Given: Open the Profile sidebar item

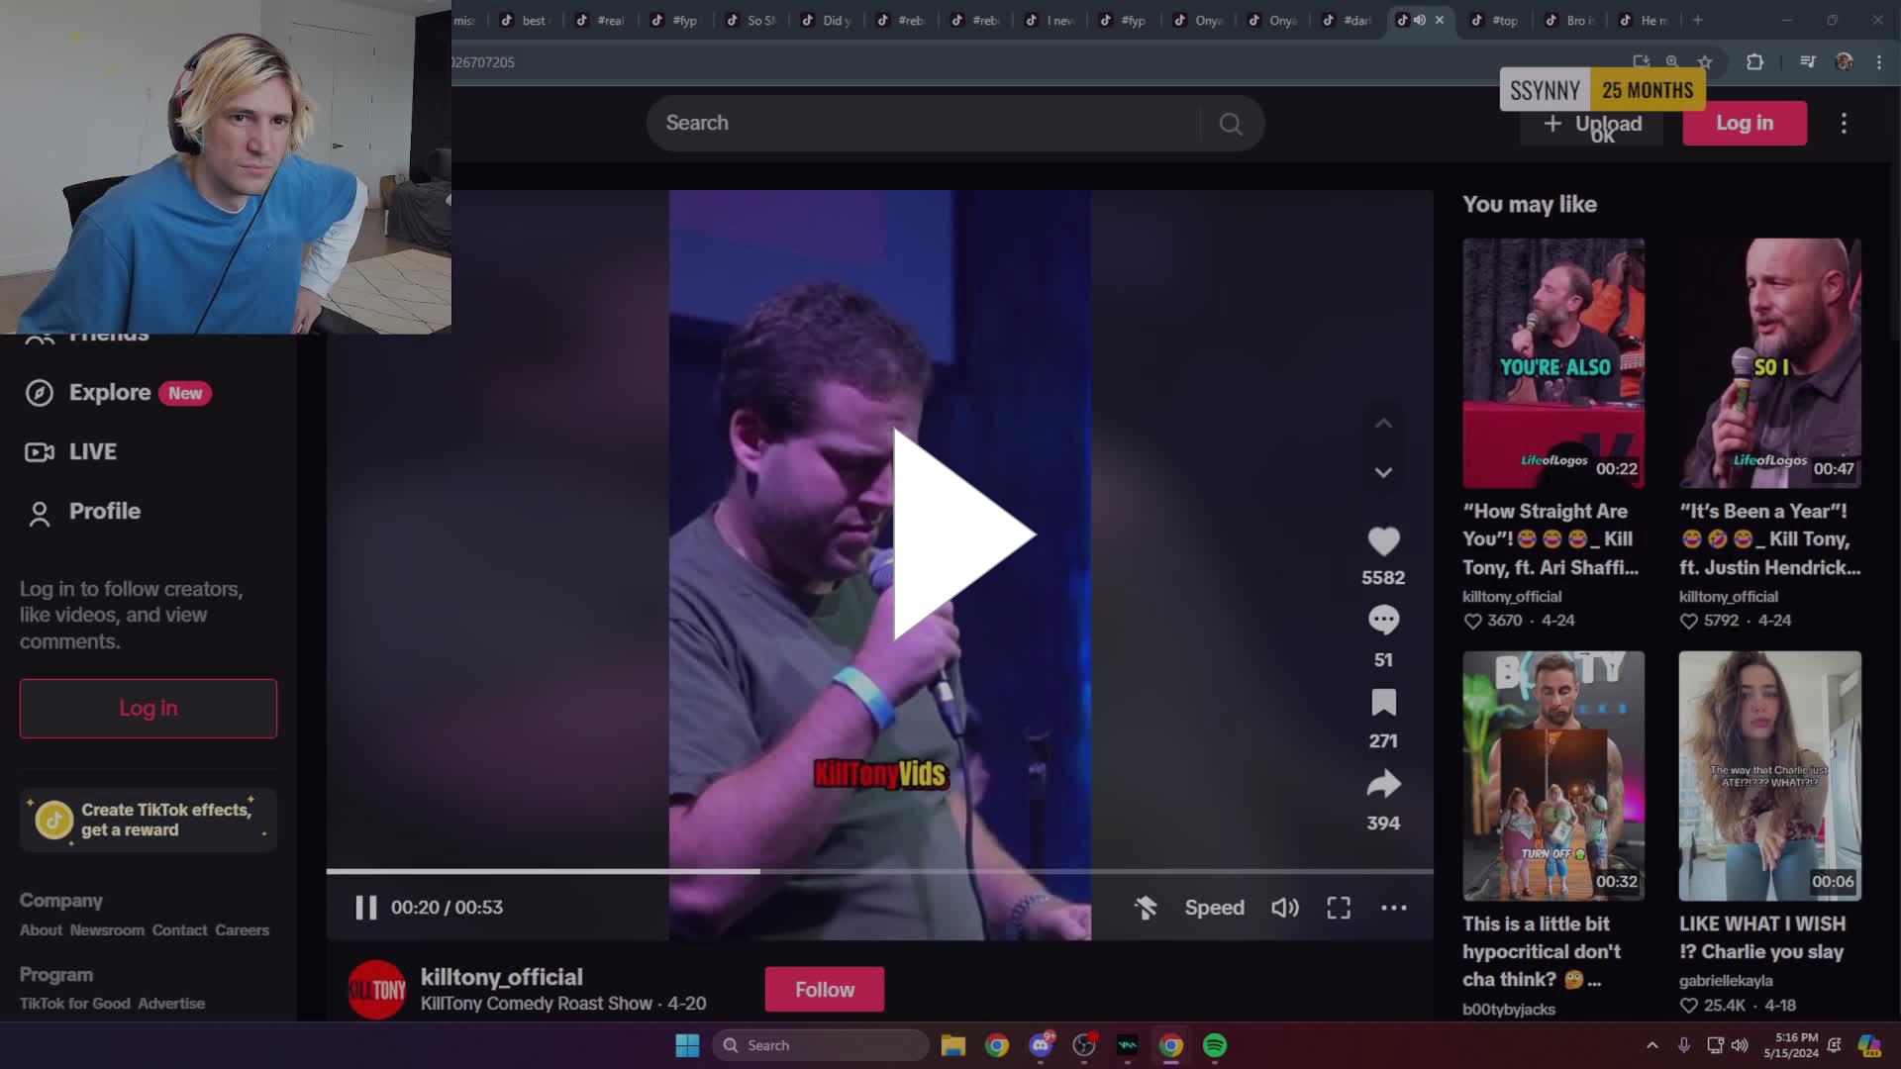Looking at the screenshot, I should 104,512.
